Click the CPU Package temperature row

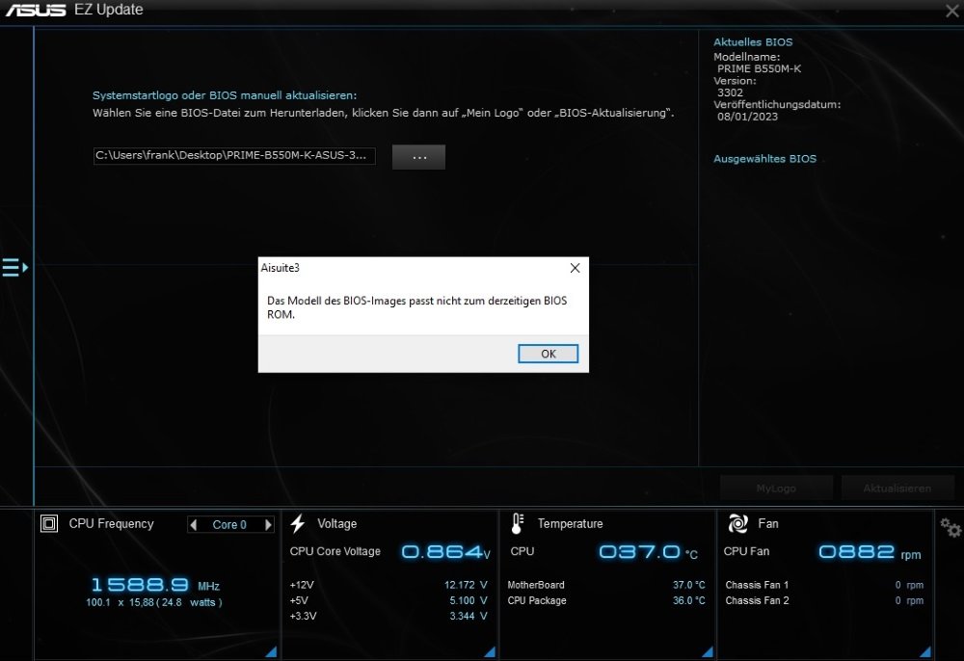[606, 600]
